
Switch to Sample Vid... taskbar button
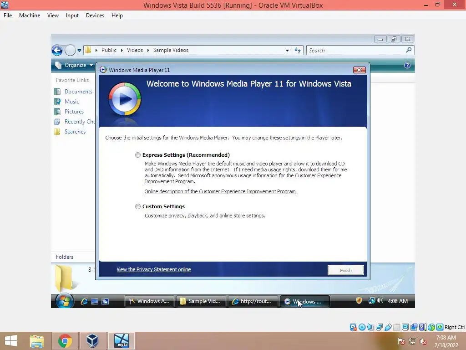point(201,301)
